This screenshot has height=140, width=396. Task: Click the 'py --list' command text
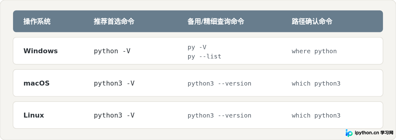pos(204,57)
